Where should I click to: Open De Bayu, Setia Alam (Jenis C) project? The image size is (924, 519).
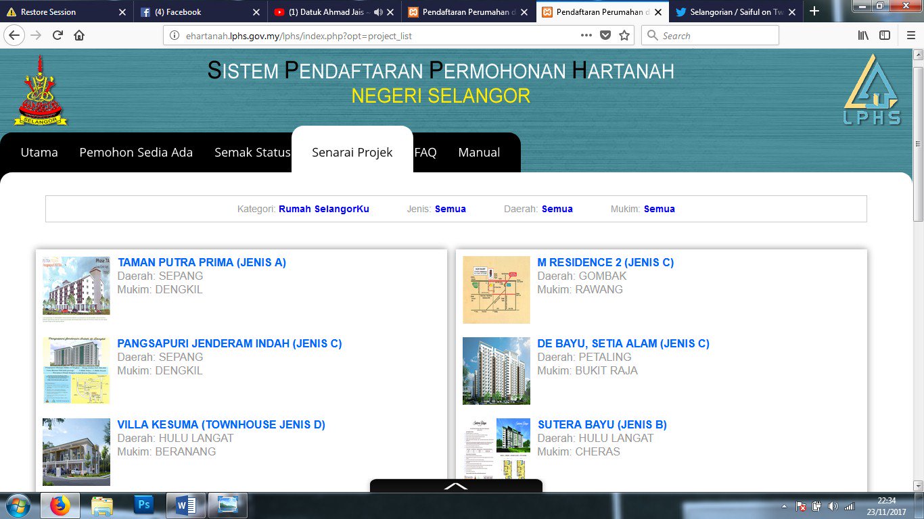click(x=623, y=343)
